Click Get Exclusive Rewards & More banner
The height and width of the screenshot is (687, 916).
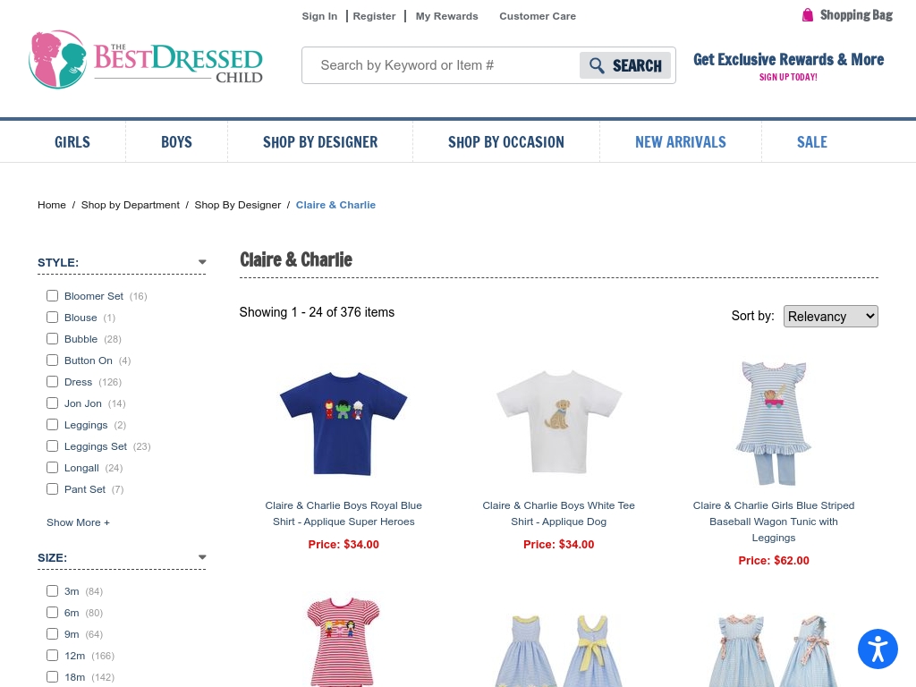click(x=789, y=60)
